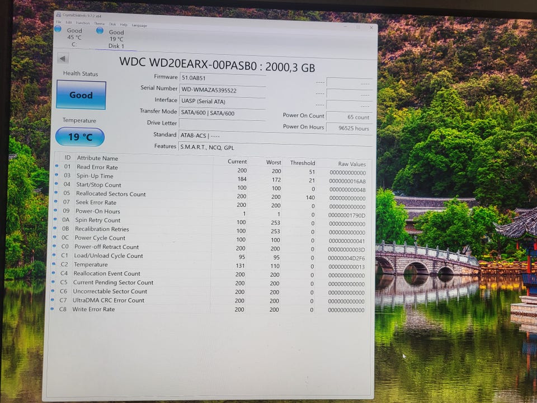The height and width of the screenshot is (403, 537).
Task: Click the Attribute Name column header
Action: [x=97, y=158]
